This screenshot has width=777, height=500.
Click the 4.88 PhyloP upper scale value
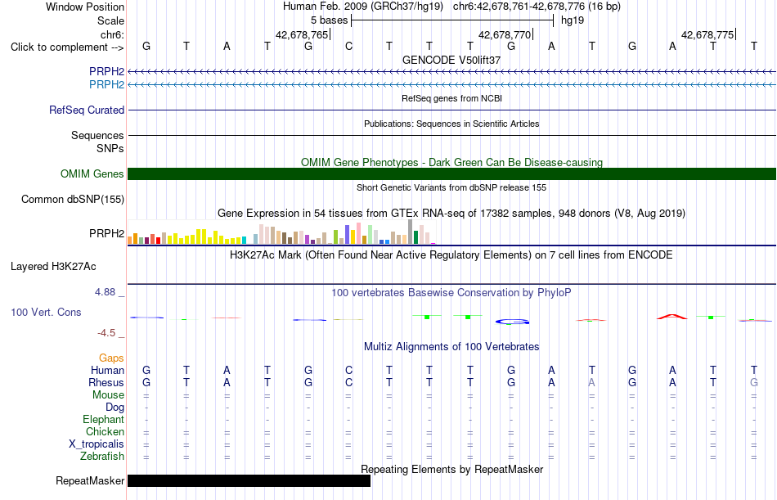105,292
